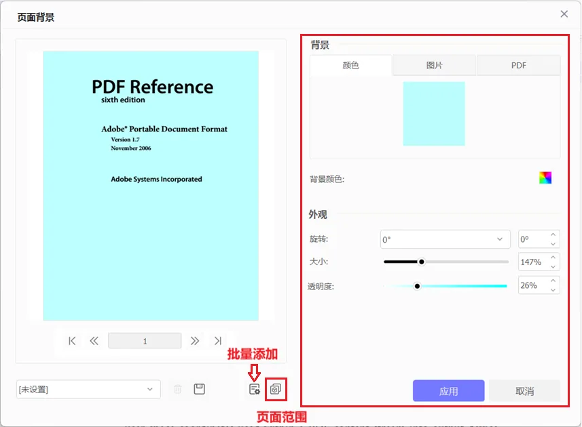
Task: Jump to last page in preview
Action: 218,341
